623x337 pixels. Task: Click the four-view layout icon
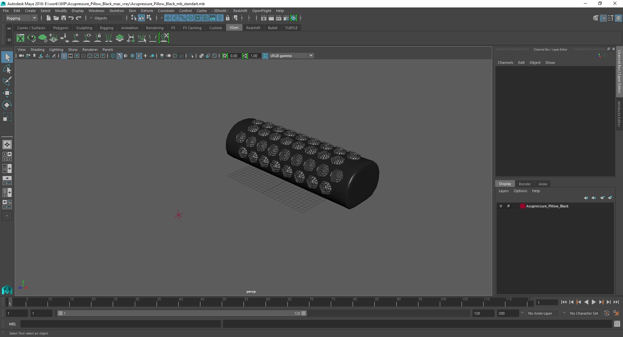[x=7, y=157]
